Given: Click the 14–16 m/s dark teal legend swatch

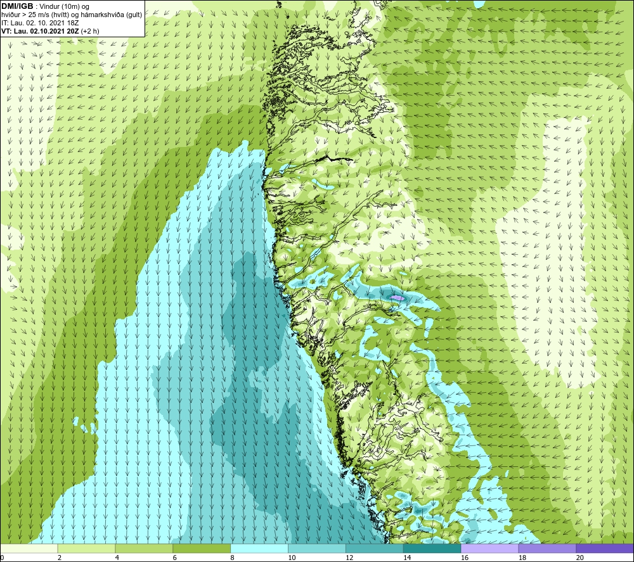Looking at the screenshot, I should pyautogui.click(x=432, y=548).
